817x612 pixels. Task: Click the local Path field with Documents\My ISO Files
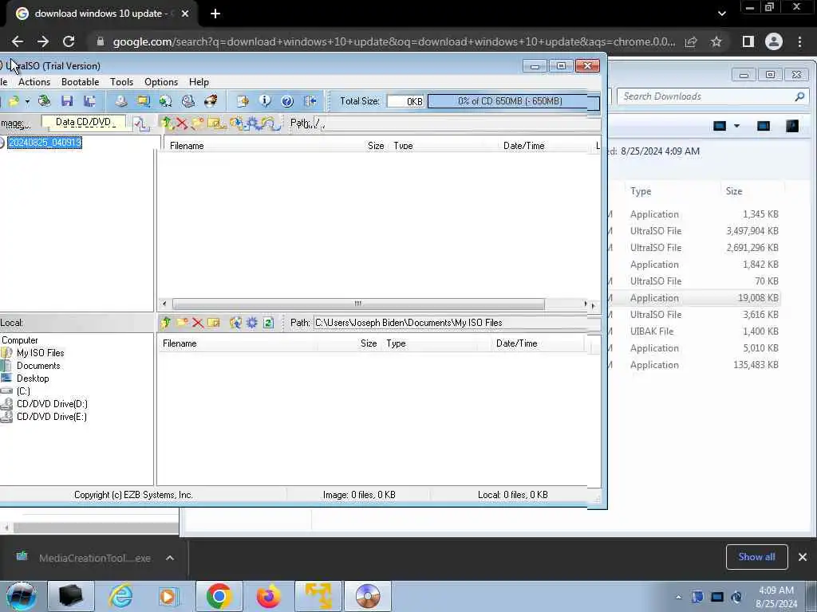456,323
